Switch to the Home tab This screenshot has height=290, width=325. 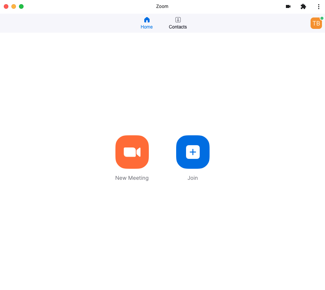pos(147,23)
